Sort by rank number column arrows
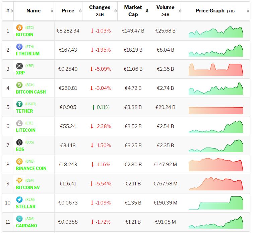Image resolution: width=253 pixels, height=233 pixels. pyautogui.click(x=12, y=11)
